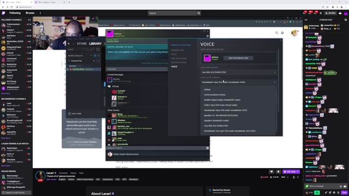This screenshot has height=196, width=349.
Task: Open the Chat settings section
Action: click(x=173, y=54)
